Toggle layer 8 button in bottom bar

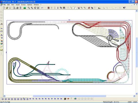point(24,99)
